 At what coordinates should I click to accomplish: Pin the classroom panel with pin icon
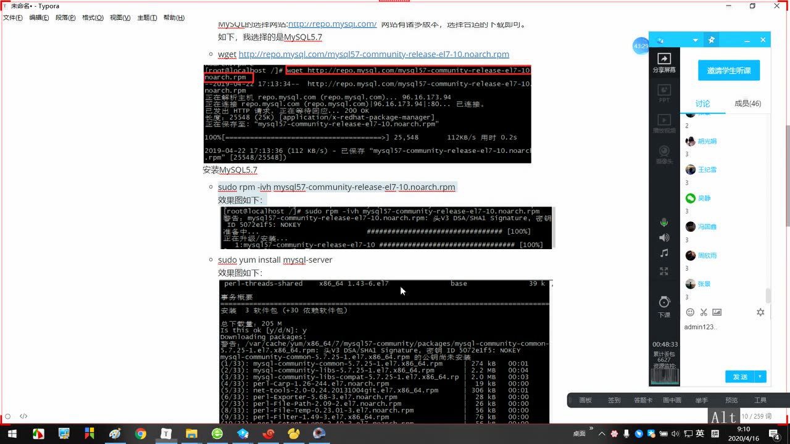pyautogui.click(x=711, y=40)
